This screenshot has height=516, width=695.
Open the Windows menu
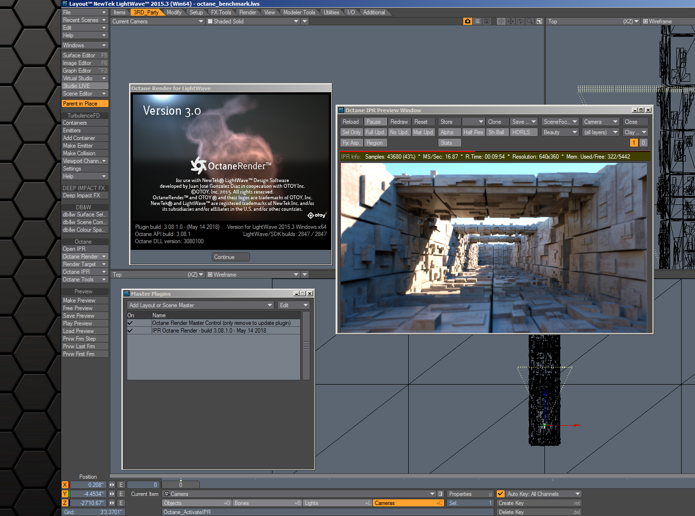coord(85,45)
